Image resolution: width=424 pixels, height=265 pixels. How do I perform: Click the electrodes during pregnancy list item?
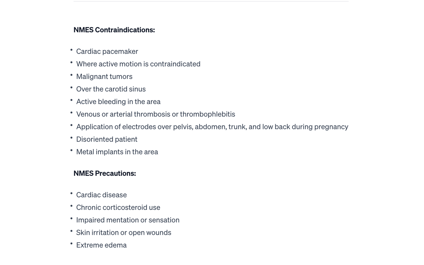tap(212, 127)
